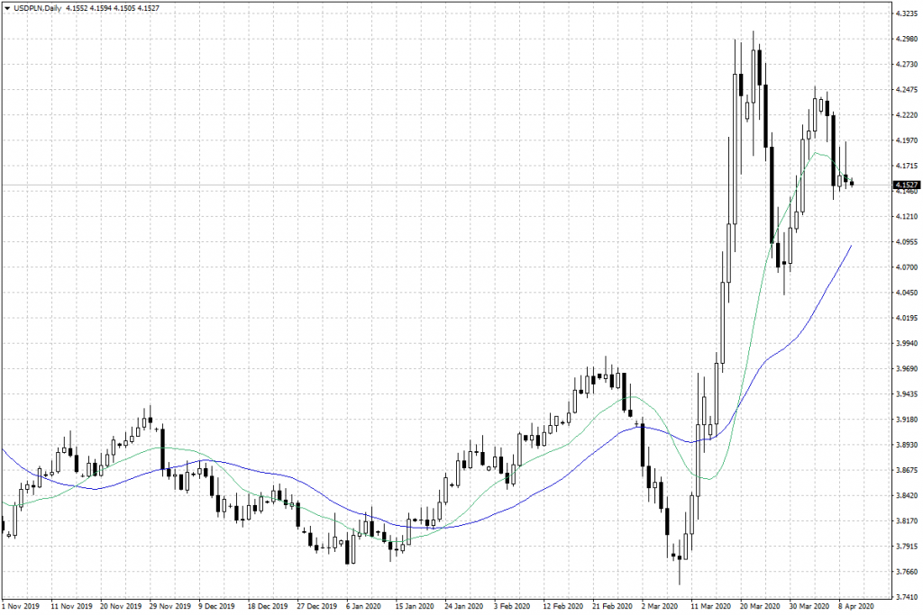Select the 2 Mar 2020 date label

(660, 606)
